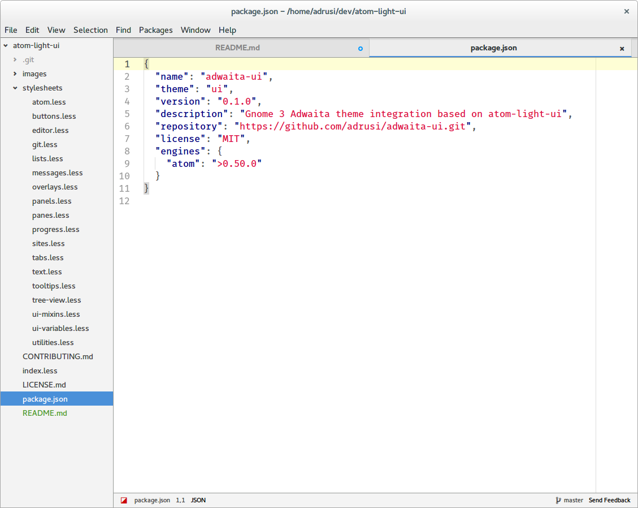Viewport: 638px width, 508px height.
Task: Click line number 6 in the gutter
Action: coord(127,126)
